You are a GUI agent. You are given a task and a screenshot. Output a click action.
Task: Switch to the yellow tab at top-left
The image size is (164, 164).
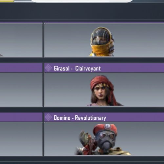[7, 1]
